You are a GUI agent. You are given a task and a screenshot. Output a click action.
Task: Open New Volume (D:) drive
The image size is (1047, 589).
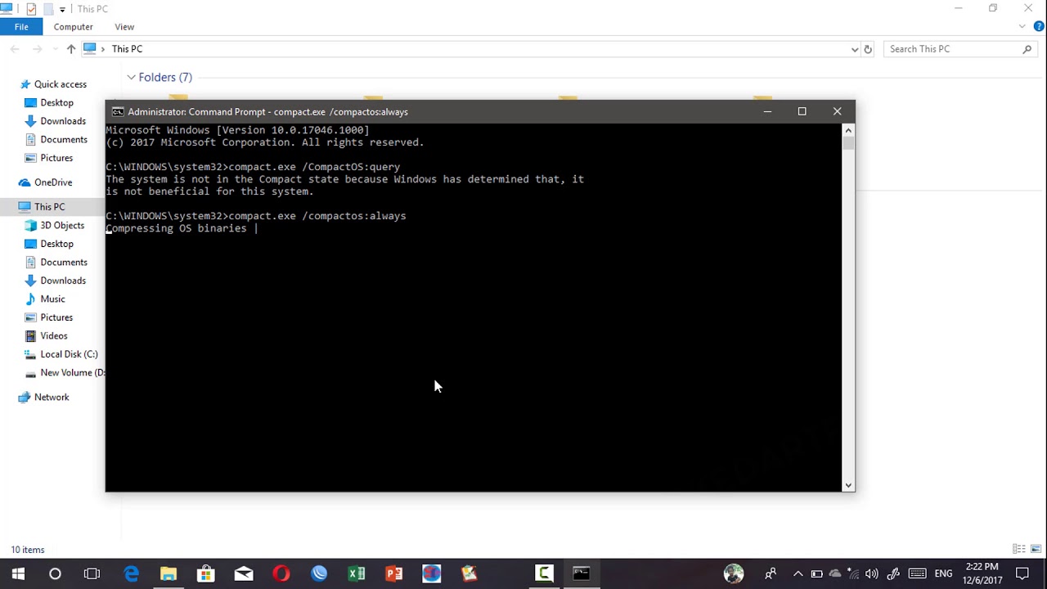[x=72, y=372]
